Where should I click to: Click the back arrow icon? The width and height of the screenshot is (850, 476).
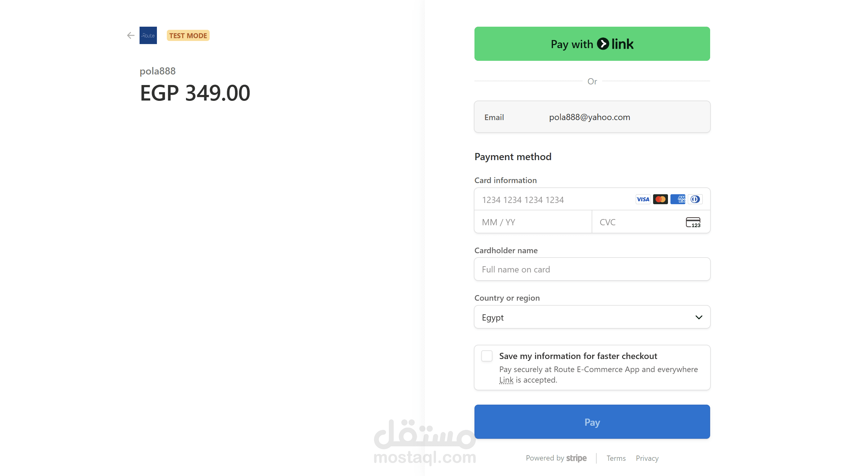pyautogui.click(x=131, y=35)
